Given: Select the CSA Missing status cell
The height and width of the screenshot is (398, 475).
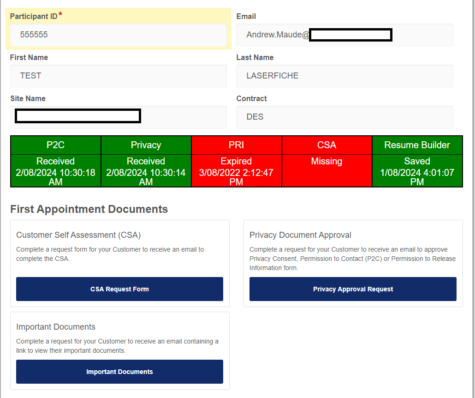Looking at the screenshot, I should pos(327,171).
